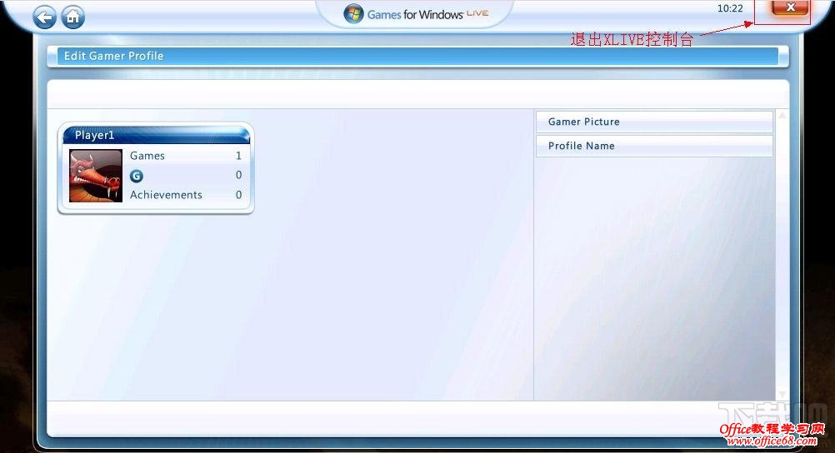Viewport: 835px width, 453px height.
Task: Click the Windows logo in title
Action: click(353, 14)
